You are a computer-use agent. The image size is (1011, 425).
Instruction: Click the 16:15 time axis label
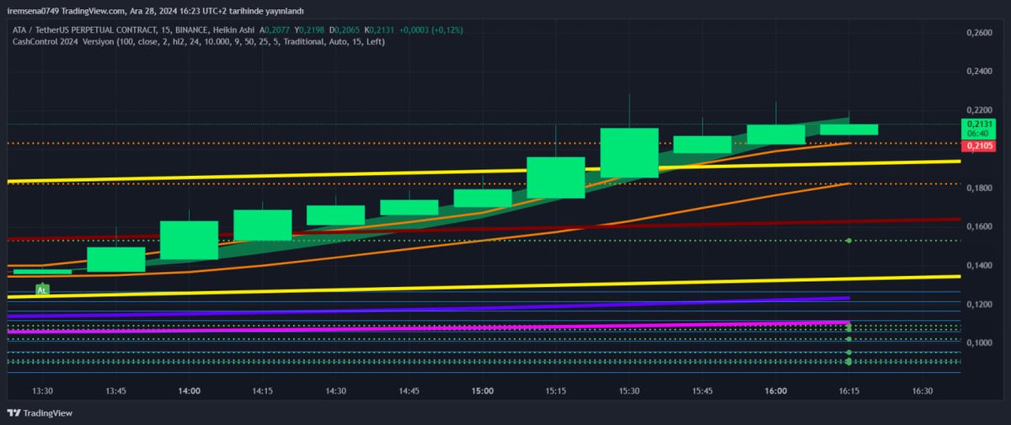tap(849, 391)
